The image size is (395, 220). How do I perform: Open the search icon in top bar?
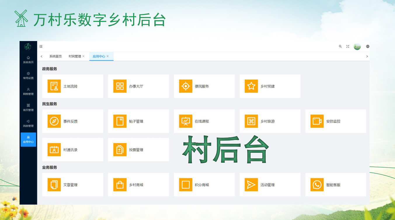340,46
